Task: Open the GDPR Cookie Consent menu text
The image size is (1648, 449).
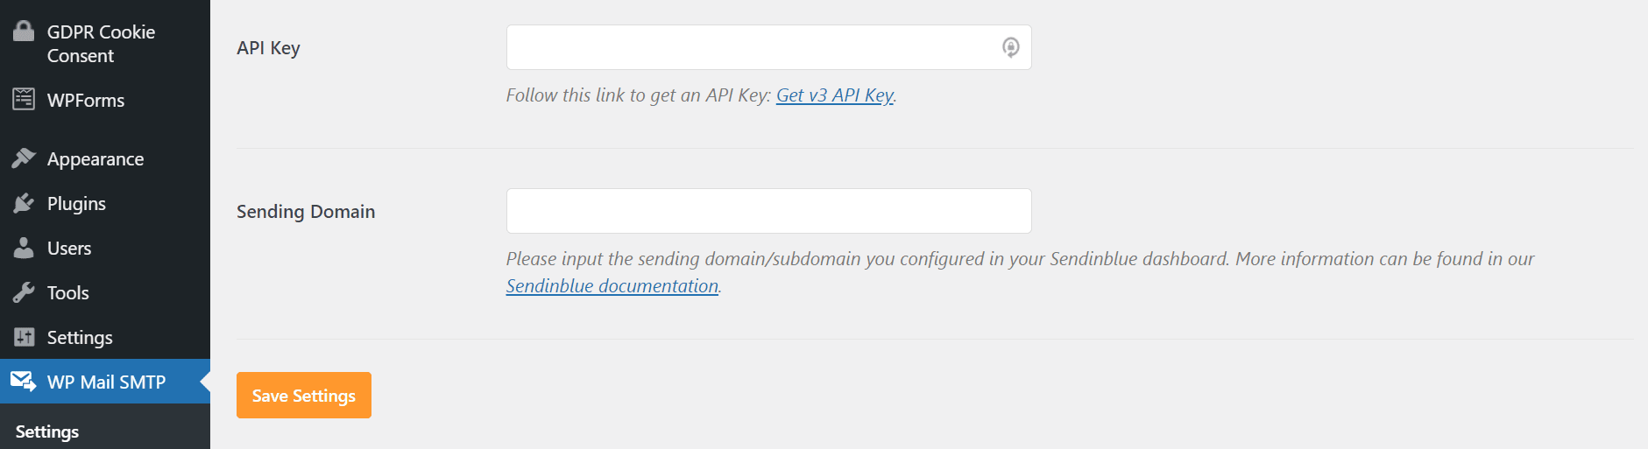Action: click(101, 44)
